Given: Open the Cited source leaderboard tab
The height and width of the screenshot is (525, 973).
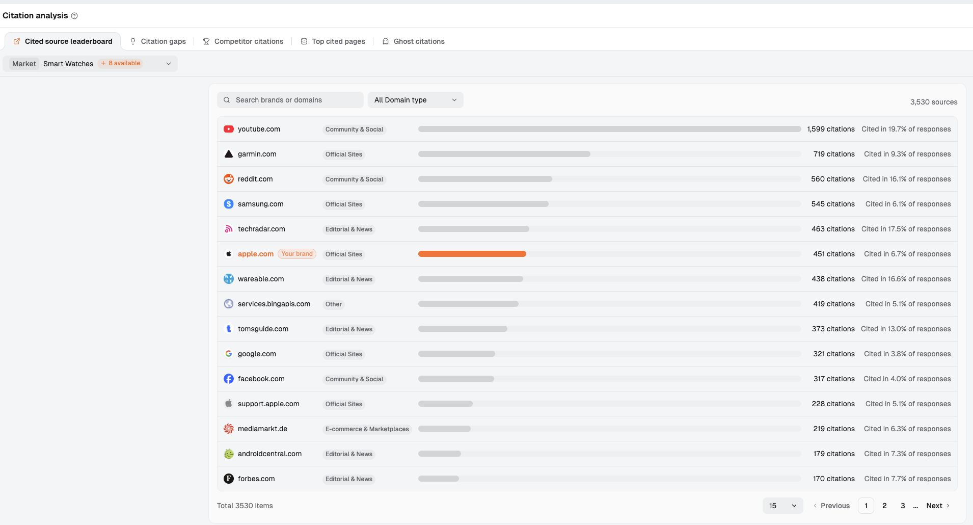Looking at the screenshot, I should [63, 42].
